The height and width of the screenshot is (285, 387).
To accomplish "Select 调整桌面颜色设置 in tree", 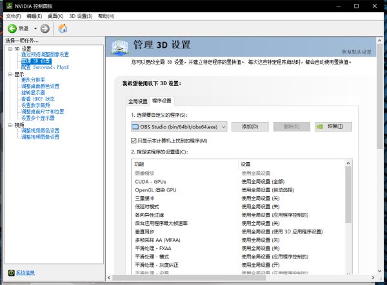I will [x=40, y=86].
